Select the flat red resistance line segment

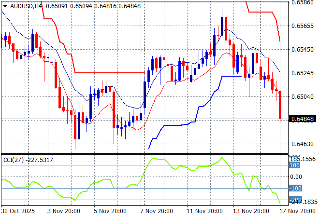point(110,73)
